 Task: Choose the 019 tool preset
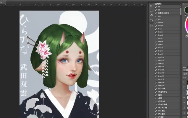[159, 17]
